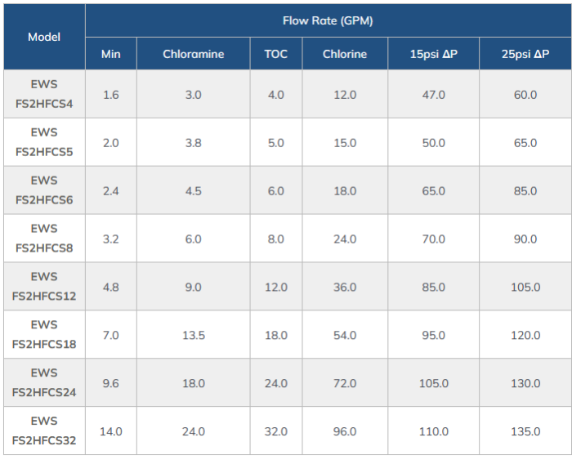This screenshot has height=473, width=572.
Task: Select the 25psi ΔP column header
Action: coord(525,55)
